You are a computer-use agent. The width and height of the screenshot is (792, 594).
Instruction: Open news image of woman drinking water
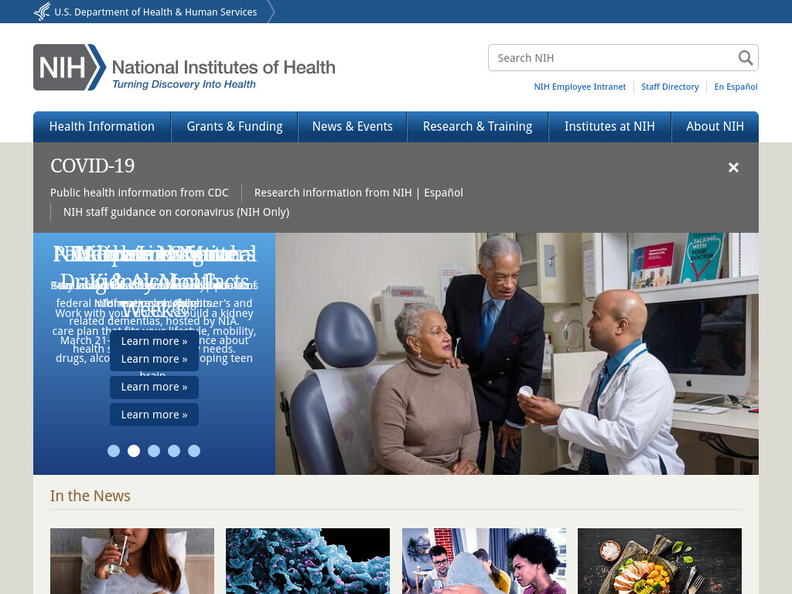[132, 562]
